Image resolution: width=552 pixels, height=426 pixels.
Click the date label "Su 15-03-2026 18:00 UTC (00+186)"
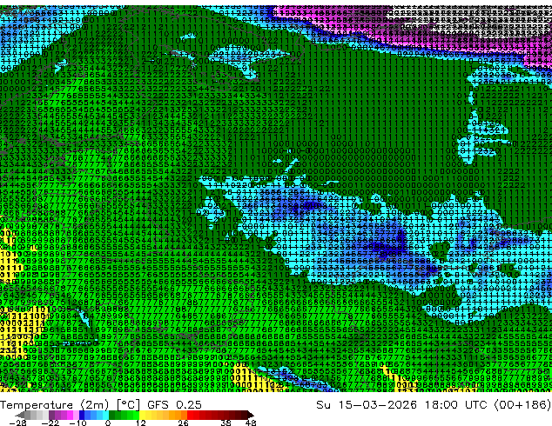coord(434,405)
